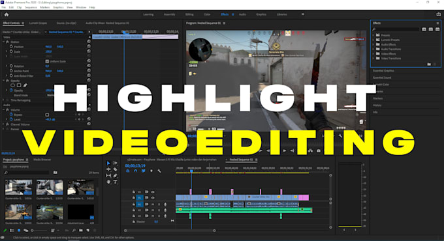The width and height of the screenshot is (444, 241).
Task: Open Audio Clip Mixer tab
Action: click(x=107, y=23)
